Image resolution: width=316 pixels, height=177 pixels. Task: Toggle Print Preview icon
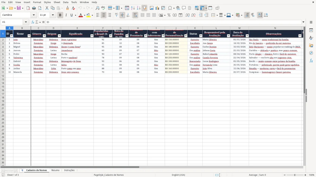pos(40,8)
